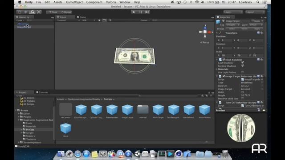Select the Move transform tool
Image resolution: width=285 pixels, height=160 pixels.
tap(26, 12)
